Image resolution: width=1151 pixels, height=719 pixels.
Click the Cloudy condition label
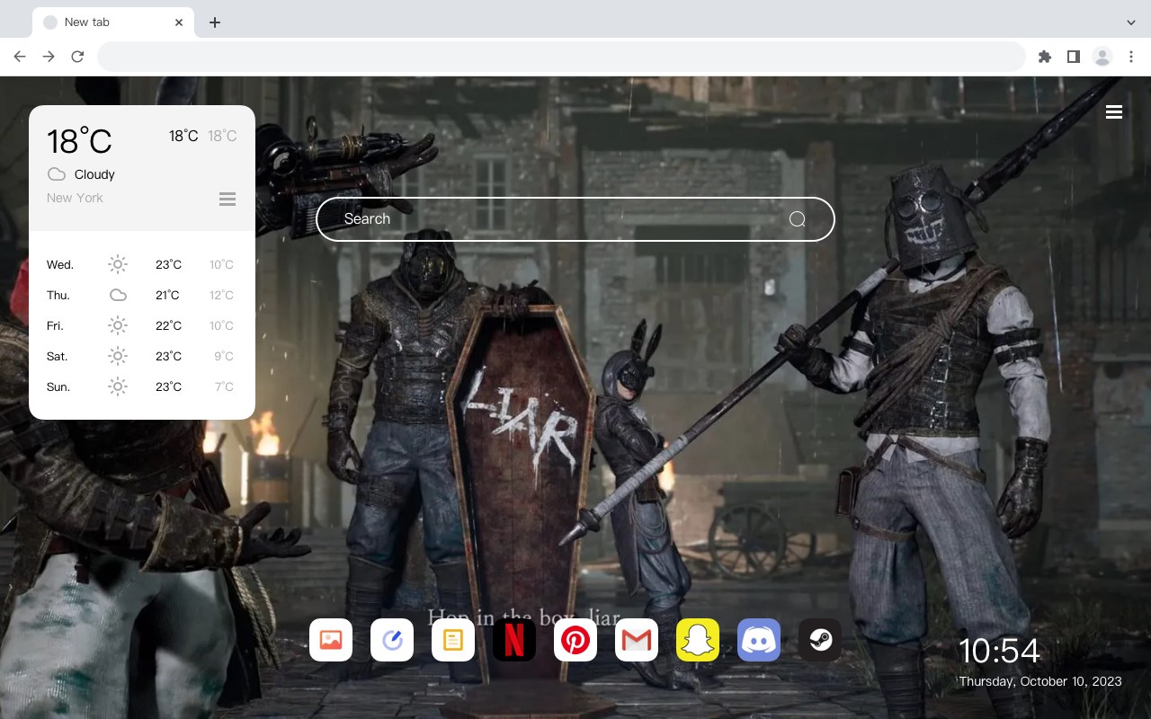tap(94, 174)
